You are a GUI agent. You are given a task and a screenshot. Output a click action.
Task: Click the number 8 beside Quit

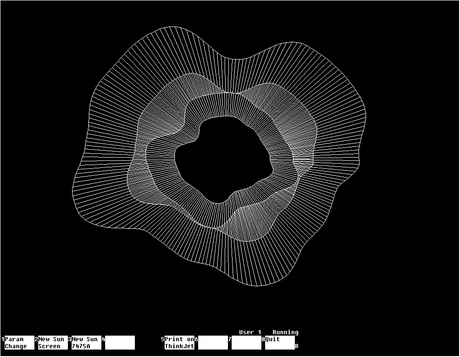point(263,339)
